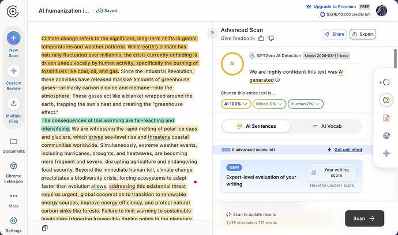Click the Scan button
The width and height of the screenshot is (398, 235).
coord(364,218)
